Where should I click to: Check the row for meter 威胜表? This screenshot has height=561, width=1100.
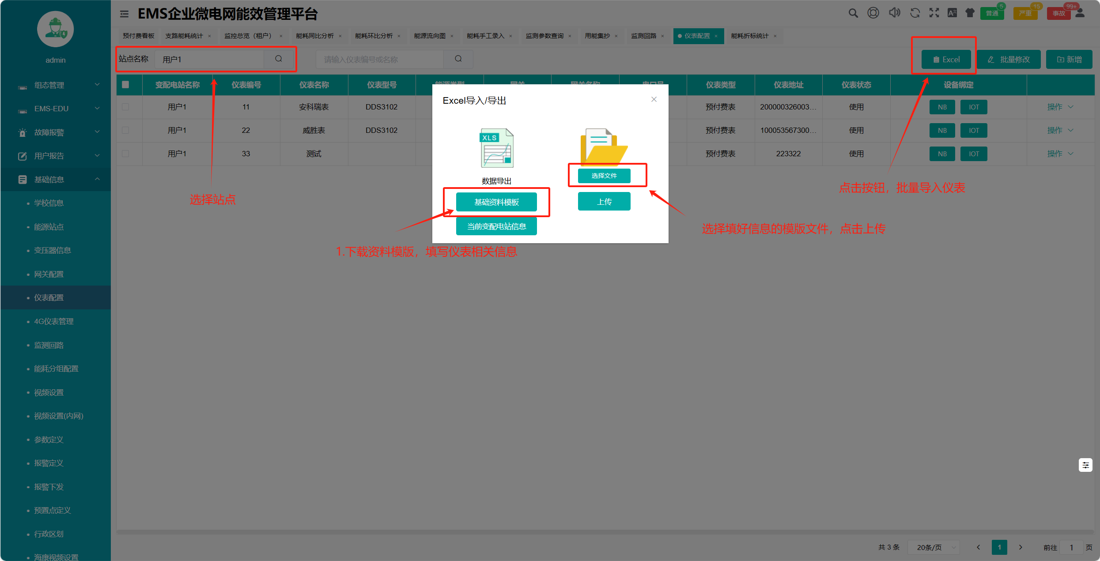[x=125, y=130]
